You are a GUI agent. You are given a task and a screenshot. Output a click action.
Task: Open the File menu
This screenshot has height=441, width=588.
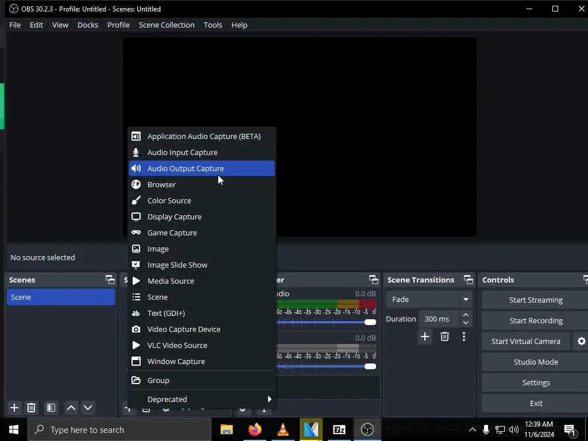[15, 25]
